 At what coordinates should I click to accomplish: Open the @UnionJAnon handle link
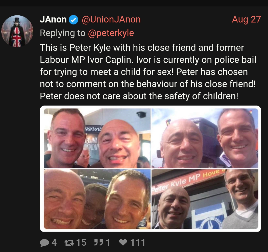pyautogui.click(x=111, y=19)
